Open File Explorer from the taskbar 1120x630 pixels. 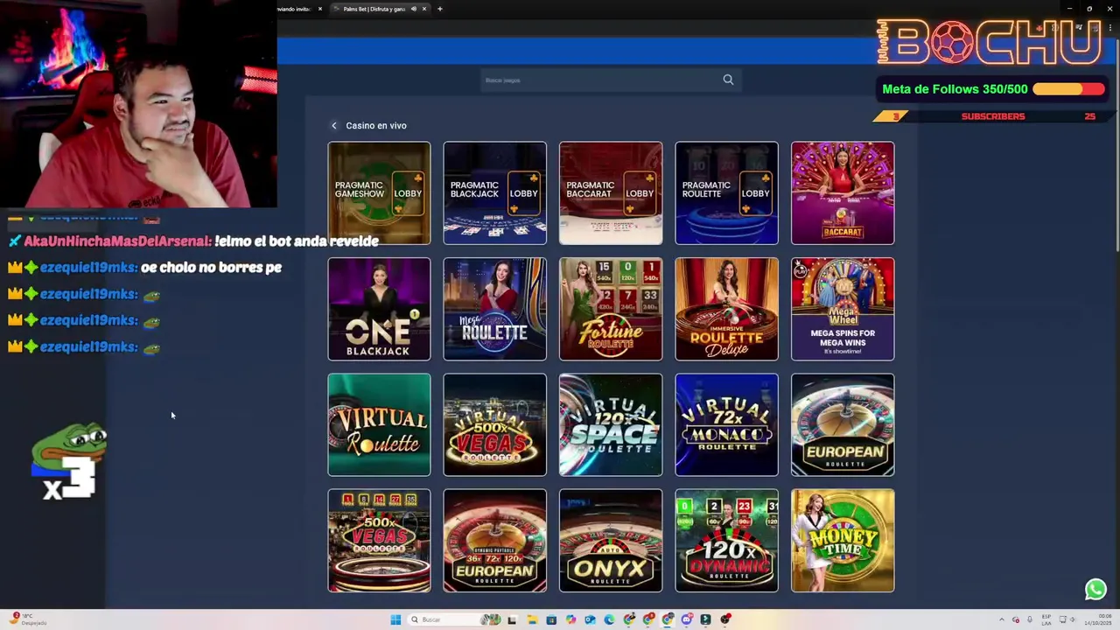[533, 619]
